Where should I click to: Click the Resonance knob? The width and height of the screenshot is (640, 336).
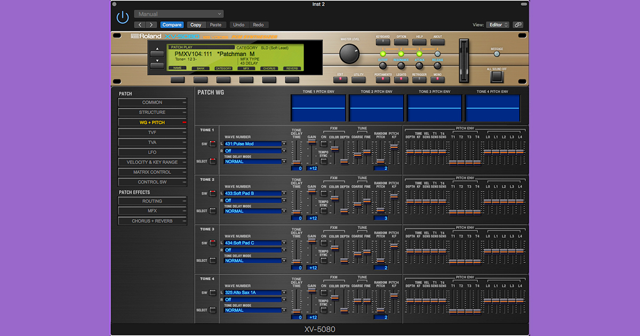tap(401, 66)
